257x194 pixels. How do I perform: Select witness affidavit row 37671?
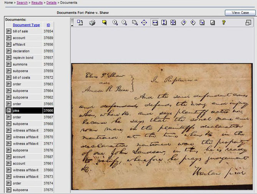pos(30,144)
